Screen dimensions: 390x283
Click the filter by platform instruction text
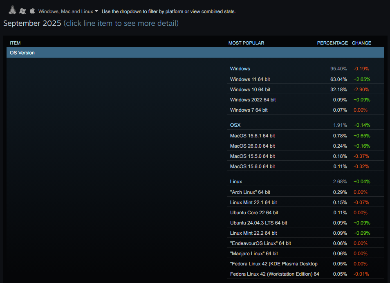pyautogui.click(x=169, y=11)
